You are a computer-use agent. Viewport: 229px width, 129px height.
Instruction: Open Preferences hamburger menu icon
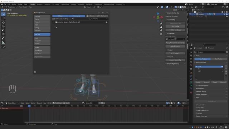[x=35, y=72]
